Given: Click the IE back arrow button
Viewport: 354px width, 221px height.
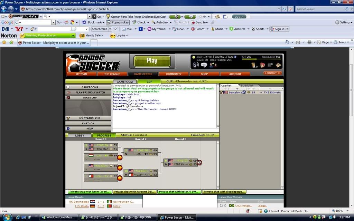Looking at the screenshot, I should [4, 9].
